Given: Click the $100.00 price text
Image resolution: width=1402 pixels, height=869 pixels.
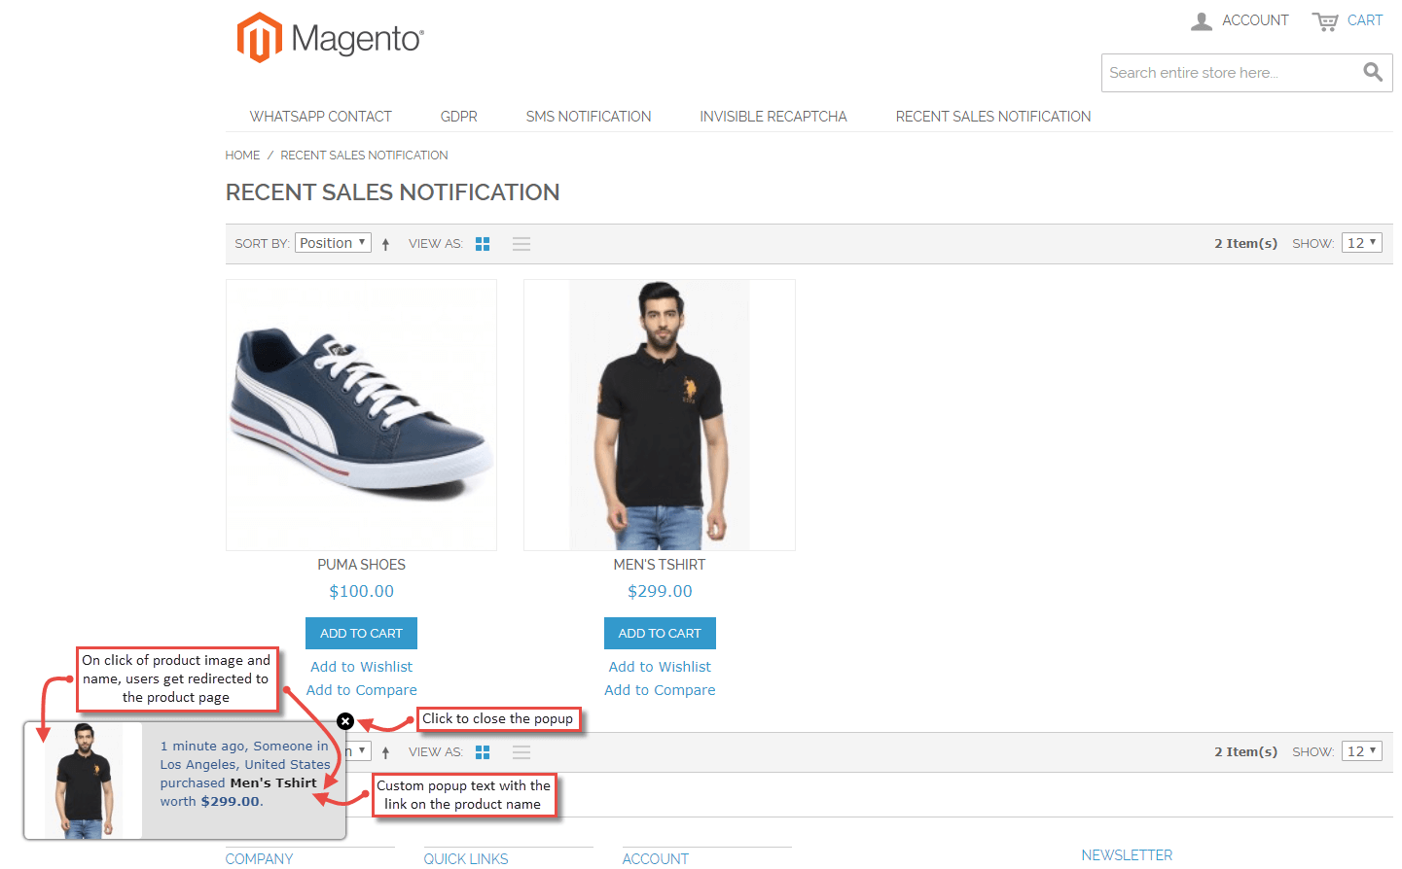Looking at the screenshot, I should (361, 591).
